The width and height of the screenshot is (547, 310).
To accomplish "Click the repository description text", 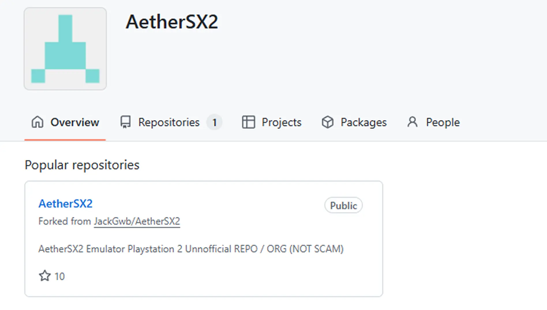I will pos(191,249).
